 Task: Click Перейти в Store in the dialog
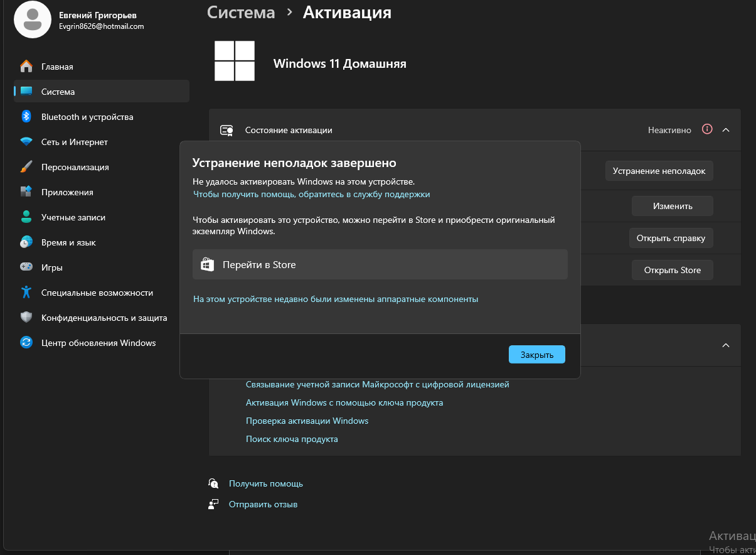pyautogui.click(x=380, y=264)
